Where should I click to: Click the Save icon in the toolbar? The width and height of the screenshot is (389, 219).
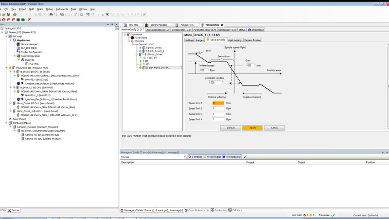pos(9,14)
